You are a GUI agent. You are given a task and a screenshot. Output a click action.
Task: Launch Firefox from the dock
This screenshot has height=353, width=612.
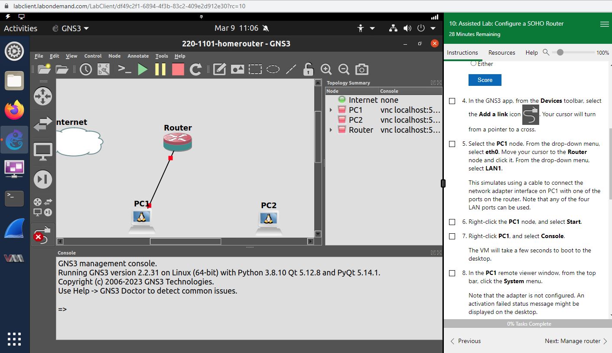[x=14, y=110]
